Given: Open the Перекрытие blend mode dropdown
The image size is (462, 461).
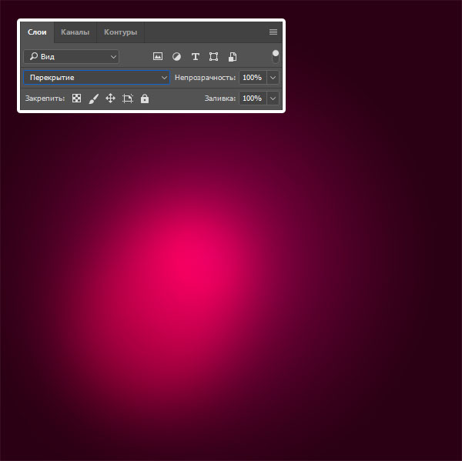Looking at the screenshot, I should tap(96, 78).
